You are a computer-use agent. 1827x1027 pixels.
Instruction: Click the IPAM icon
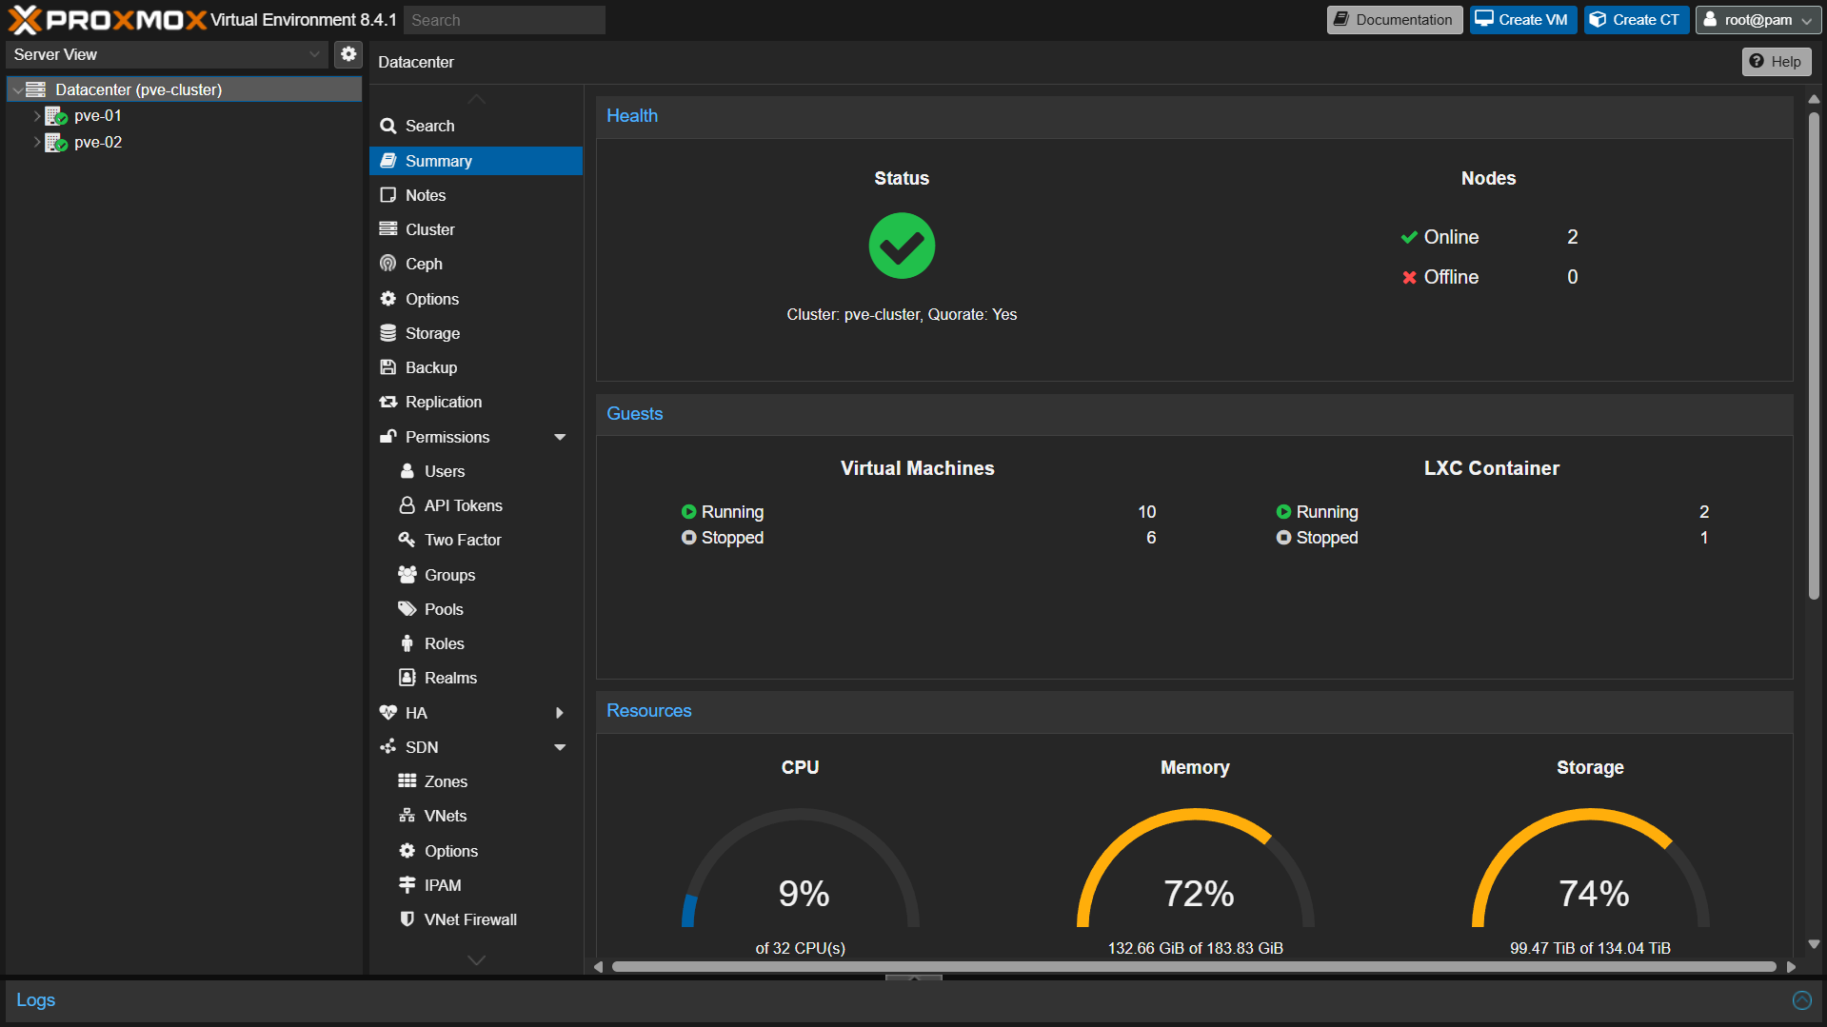407,885
